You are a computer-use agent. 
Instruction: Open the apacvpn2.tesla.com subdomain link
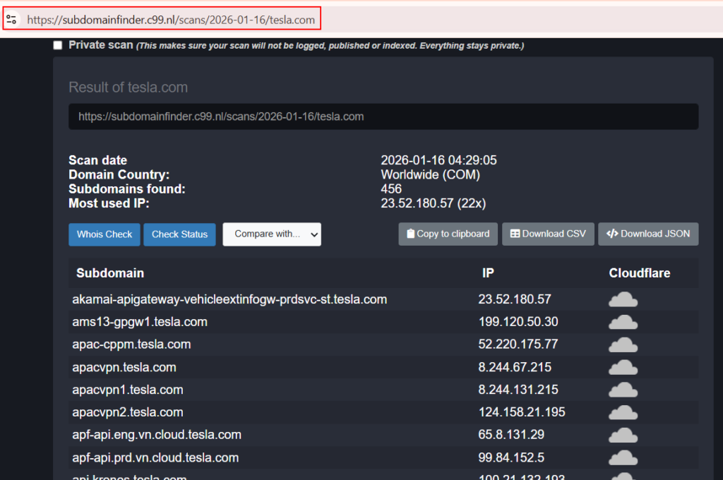click(128, 412)
